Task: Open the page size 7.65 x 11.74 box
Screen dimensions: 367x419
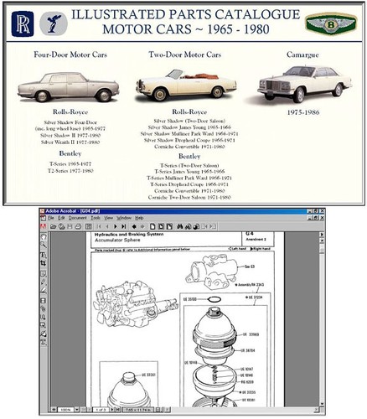Action: pos(138,410)
